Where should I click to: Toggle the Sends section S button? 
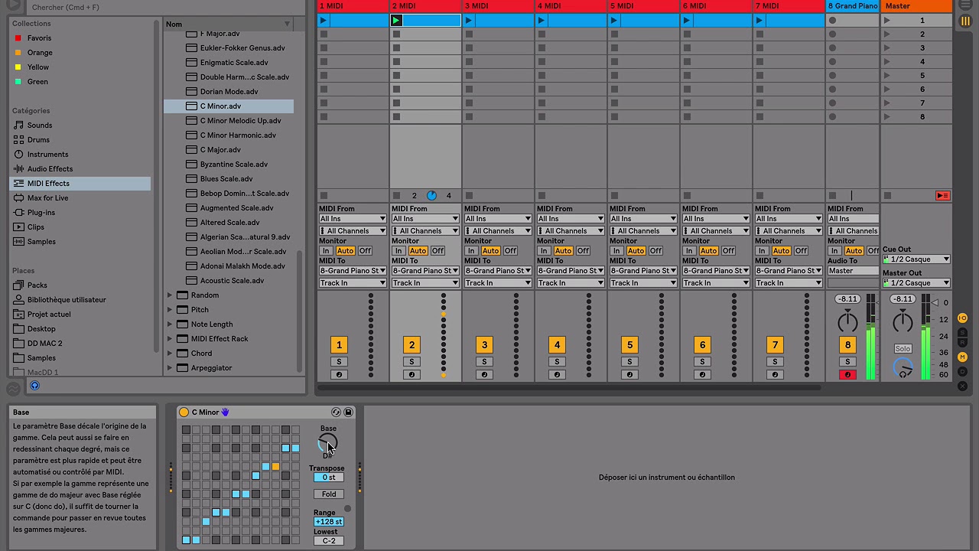(x=963, y=332)
